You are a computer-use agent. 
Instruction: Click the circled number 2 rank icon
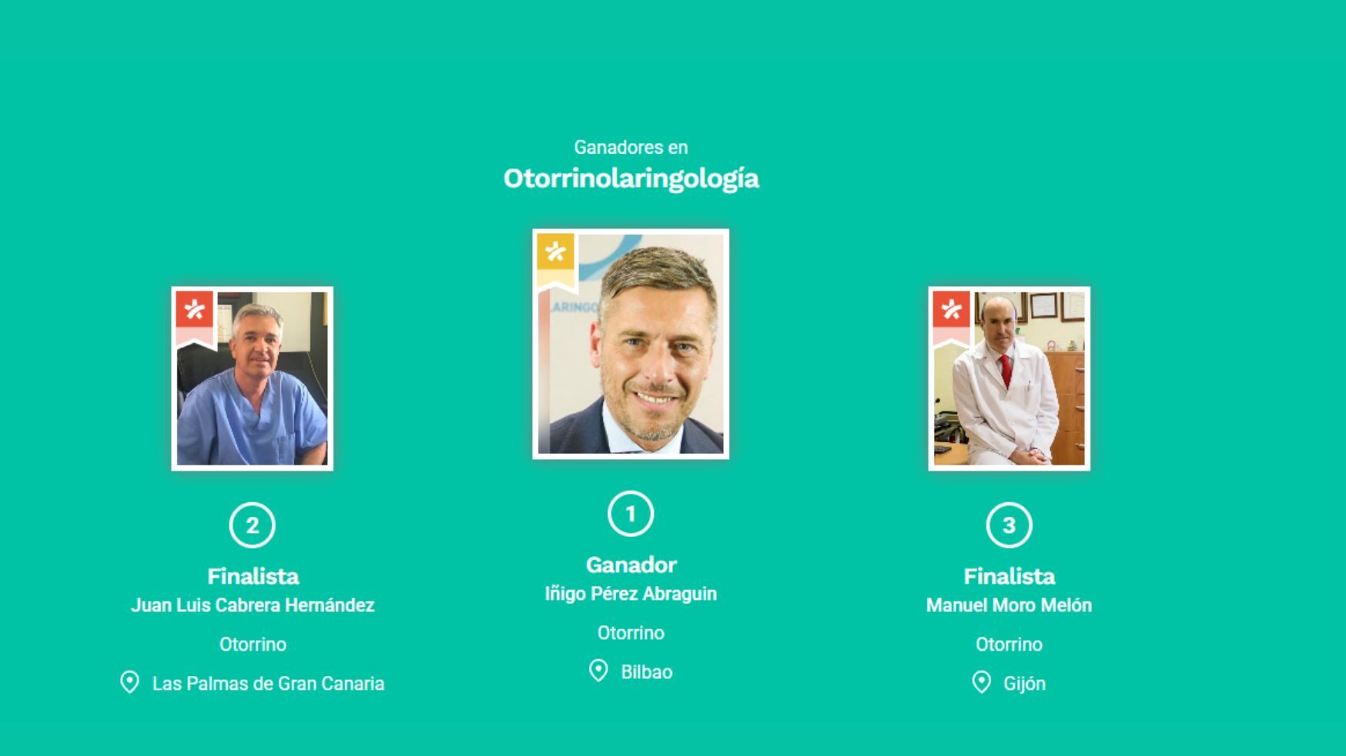tap(252, 525)
